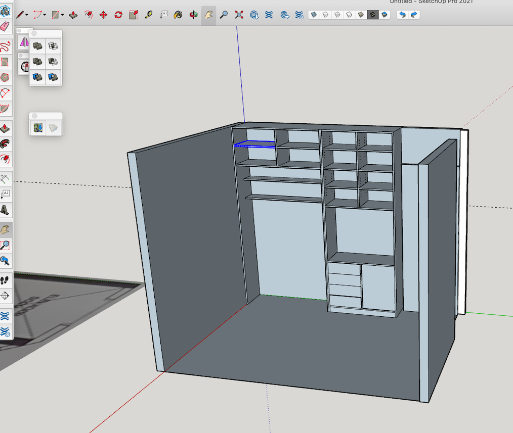Select the Text tool in left toolbar
Screen dimensions: 513x433
pyautogui.click(x=5, y=194)
